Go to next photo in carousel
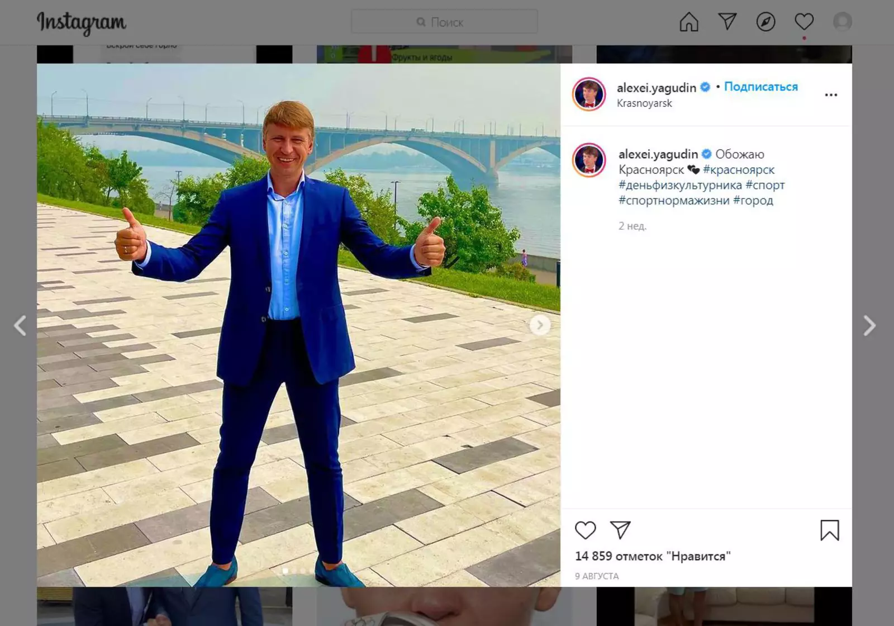The image size is (894, 626). click(539, 325)
